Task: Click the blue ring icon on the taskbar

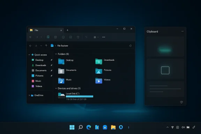Action: click(121, 127)
